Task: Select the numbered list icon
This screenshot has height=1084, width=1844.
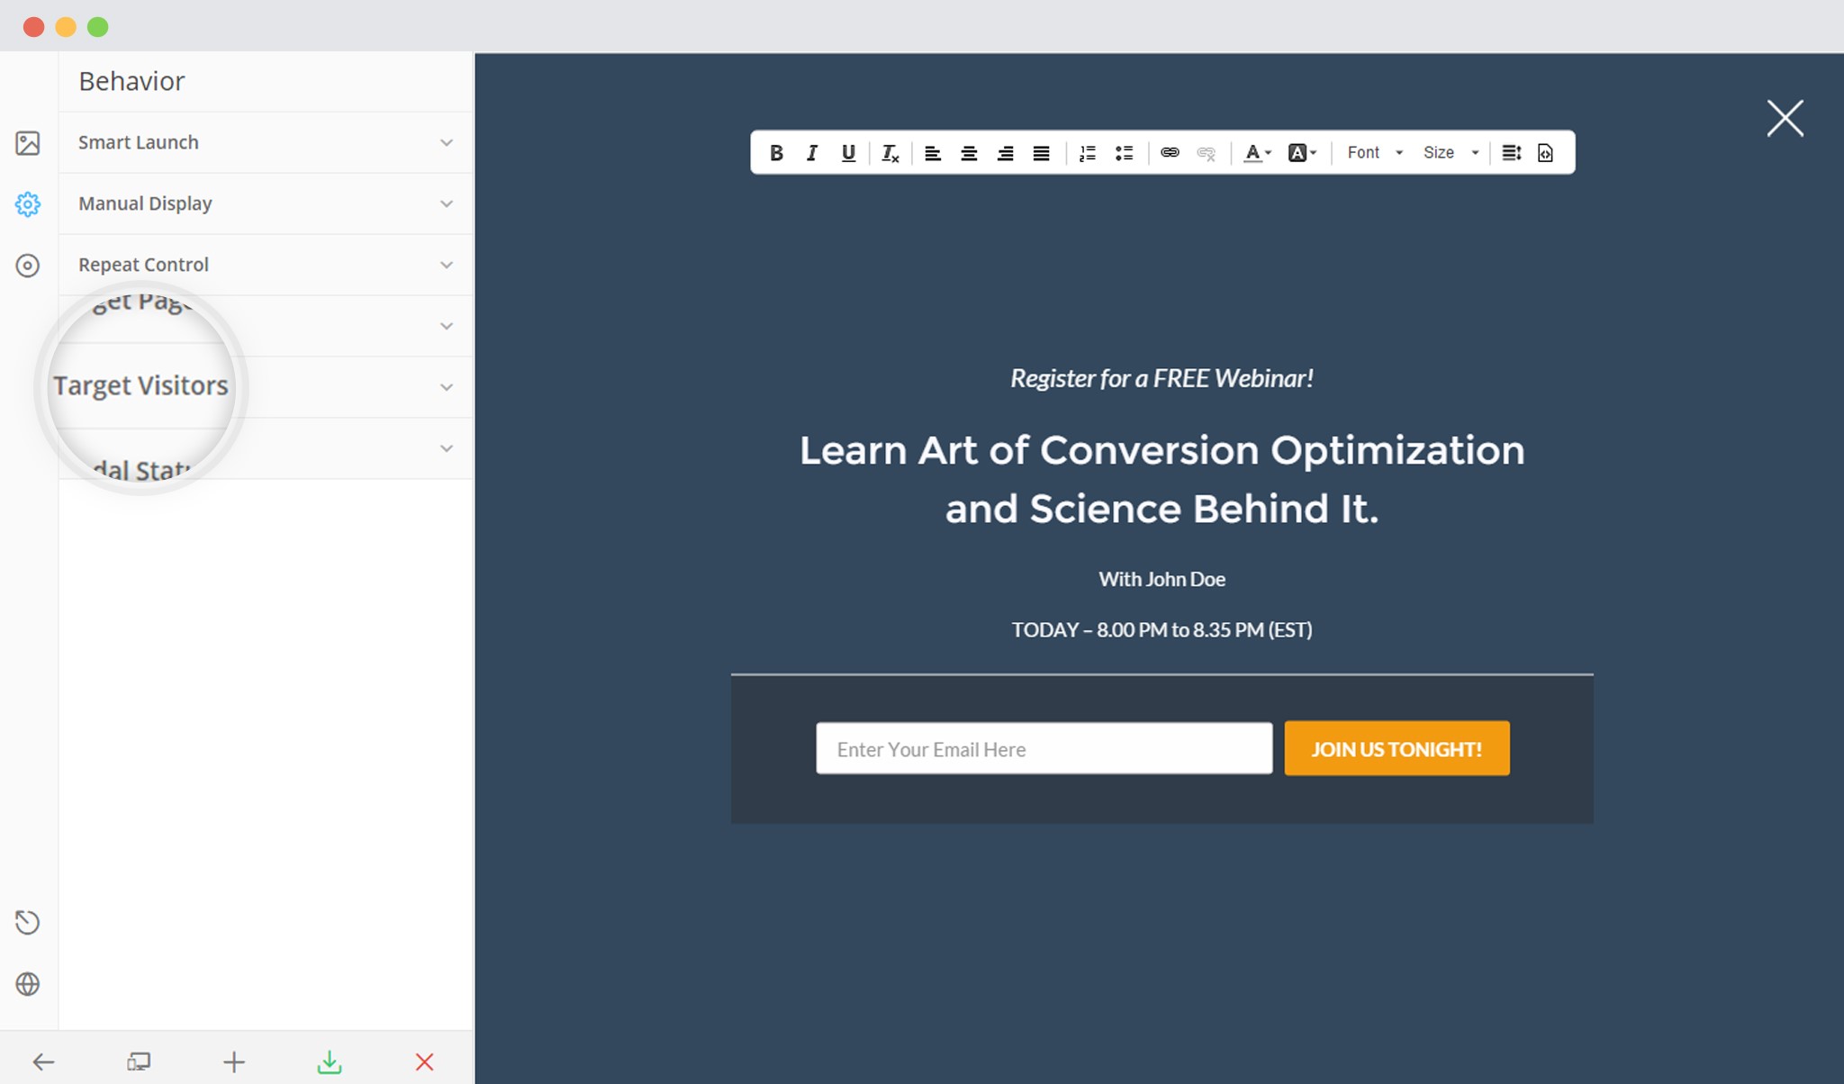Action: [1088, 151]
